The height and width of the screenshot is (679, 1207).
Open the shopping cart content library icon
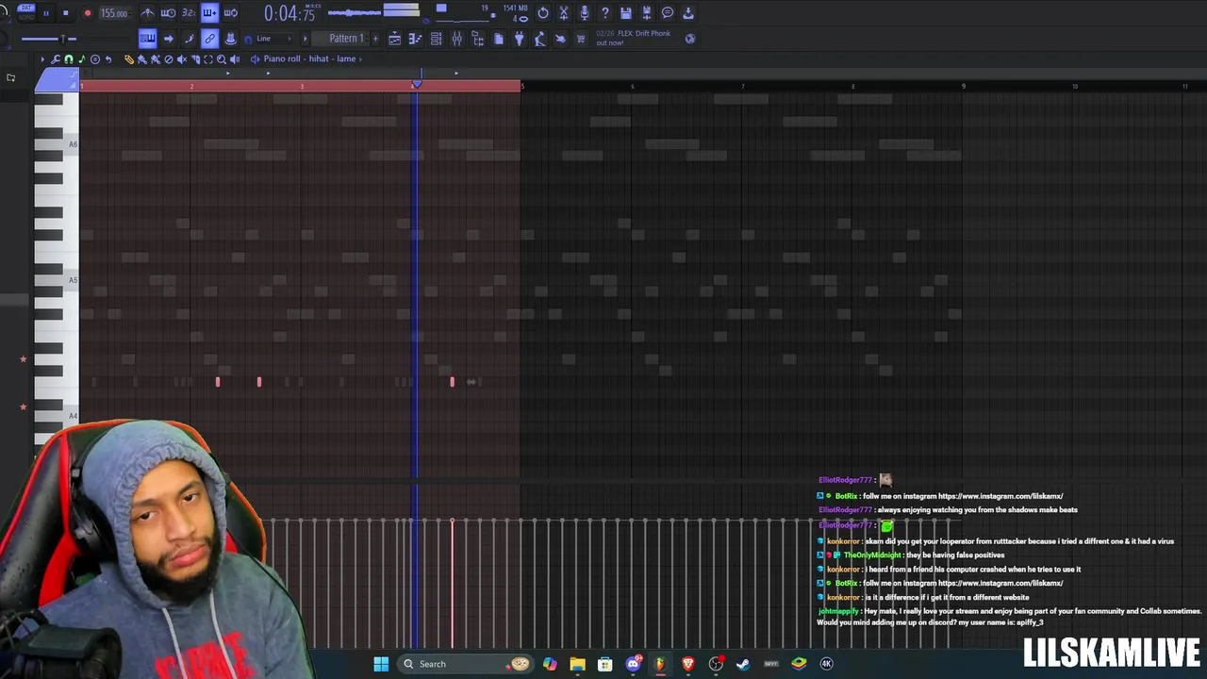[x=581, y=39]
